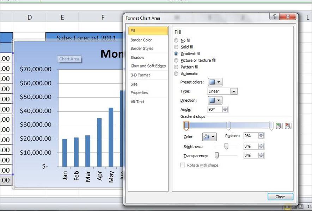Go to the Shadow category
Image resolution: width=312 pixels, height=211 pixels.
coord(137,58)
